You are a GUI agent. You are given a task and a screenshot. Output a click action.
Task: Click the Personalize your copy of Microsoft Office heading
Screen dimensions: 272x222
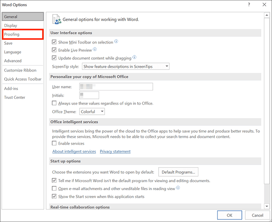(89, 77)
